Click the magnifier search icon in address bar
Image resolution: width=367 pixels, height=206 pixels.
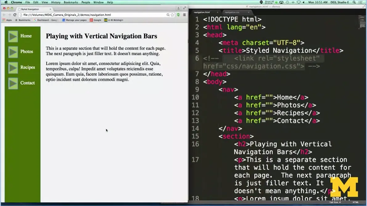[168, 15]
